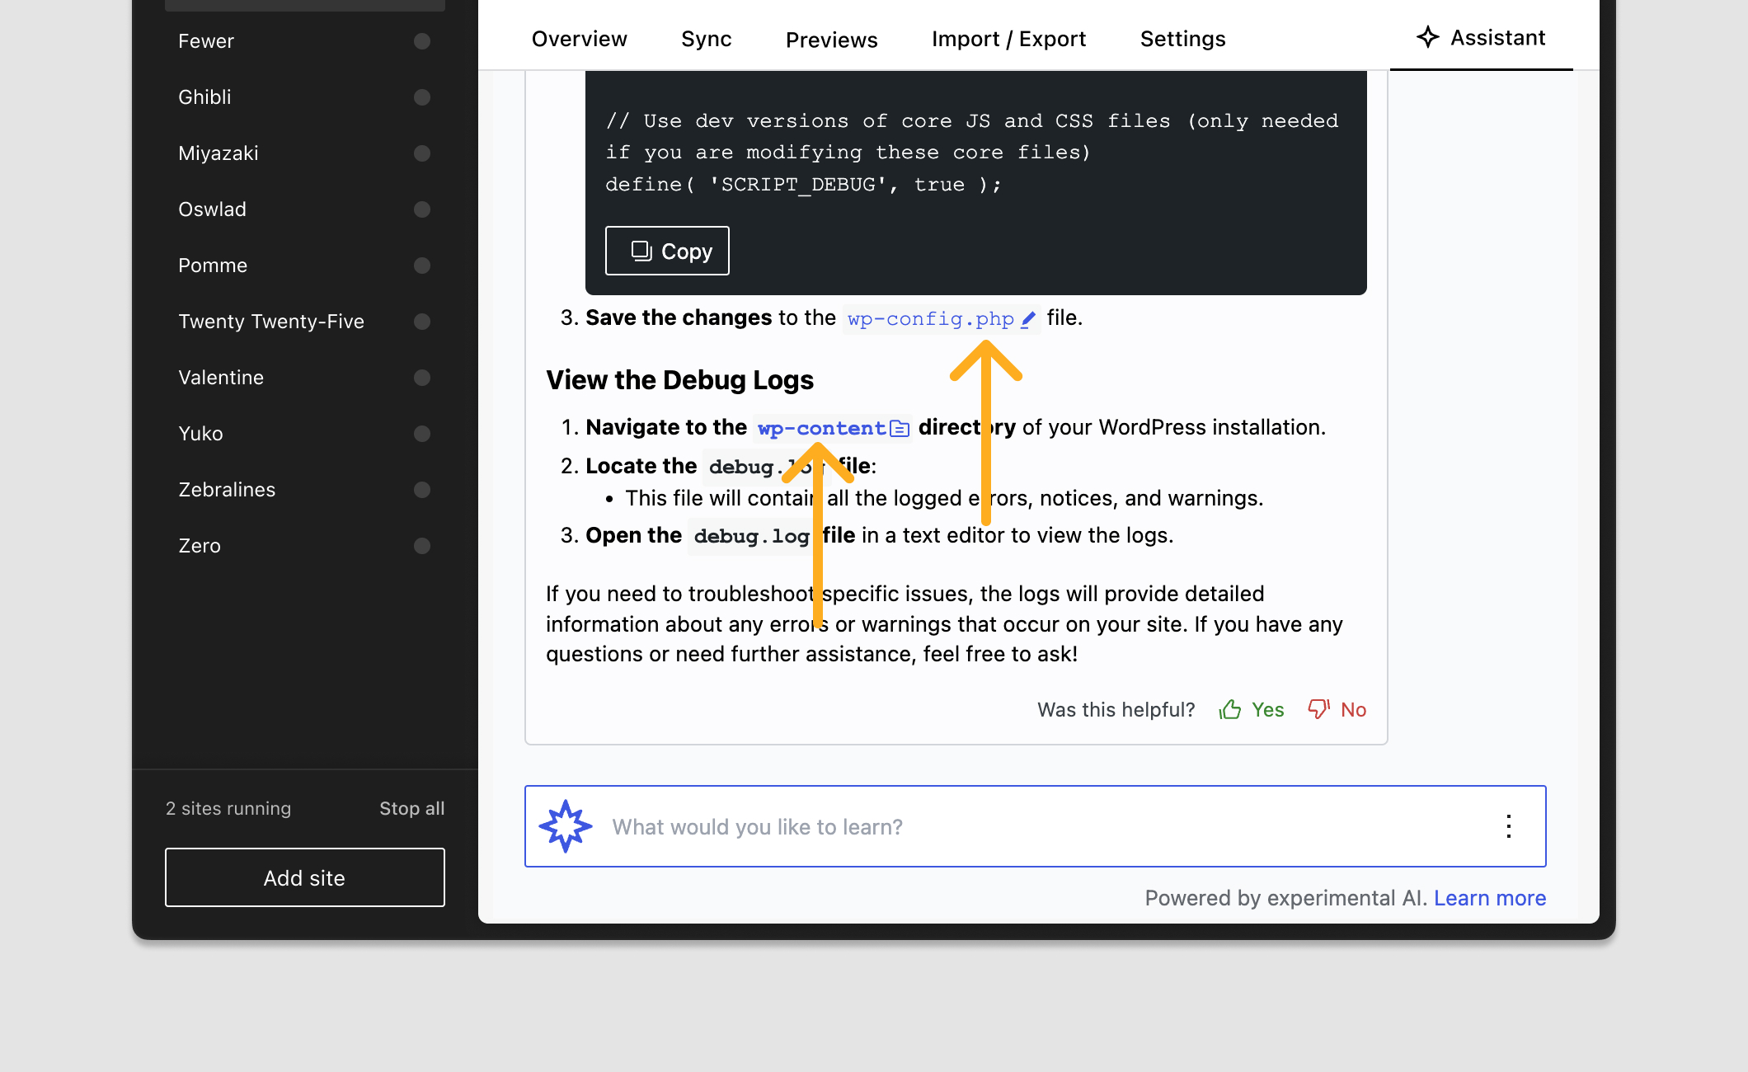
Task: Open the three-dot menu beside the prompt field
Action: click(1509, 826)
